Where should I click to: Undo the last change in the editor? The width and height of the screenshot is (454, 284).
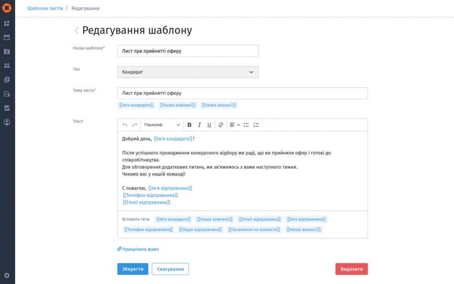pyautogui.click(x=125, y=125)
